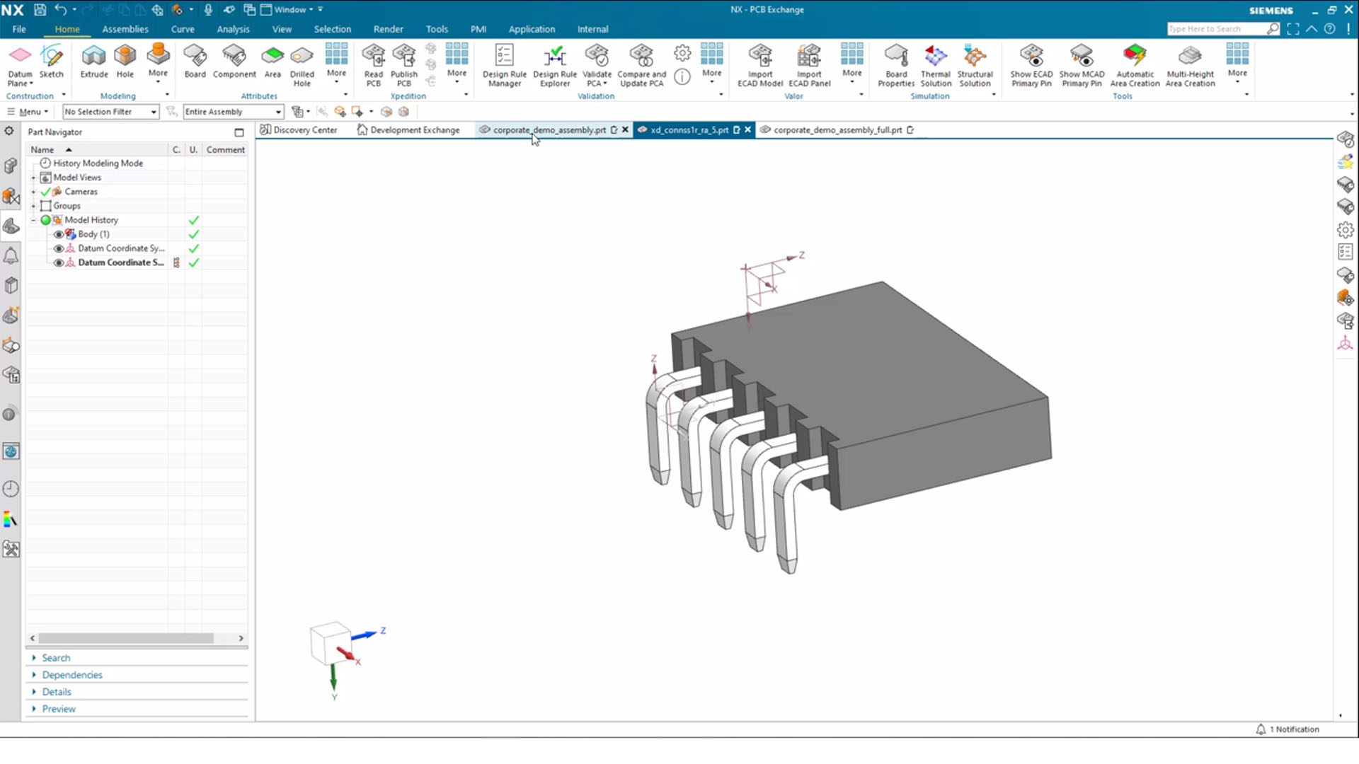Open Board Properties
Viewport: 1359px width, 764px height.
coord(896,64)
